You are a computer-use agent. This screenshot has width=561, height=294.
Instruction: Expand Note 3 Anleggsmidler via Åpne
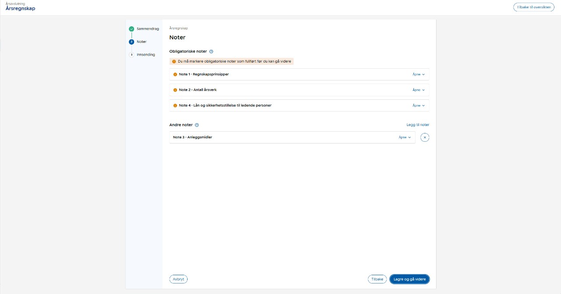point(405,137)
